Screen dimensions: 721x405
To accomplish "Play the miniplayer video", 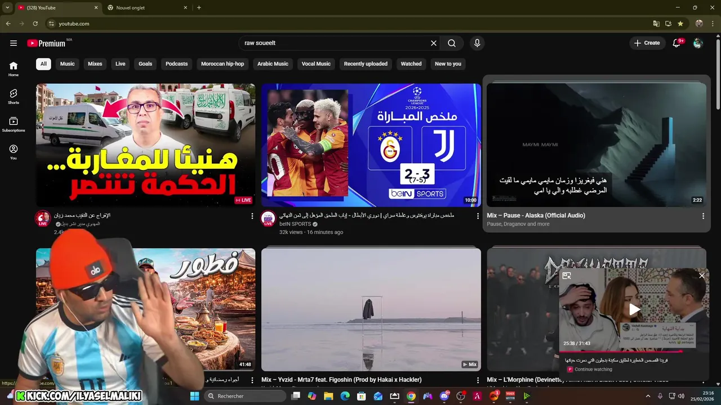I will (634, 309).
